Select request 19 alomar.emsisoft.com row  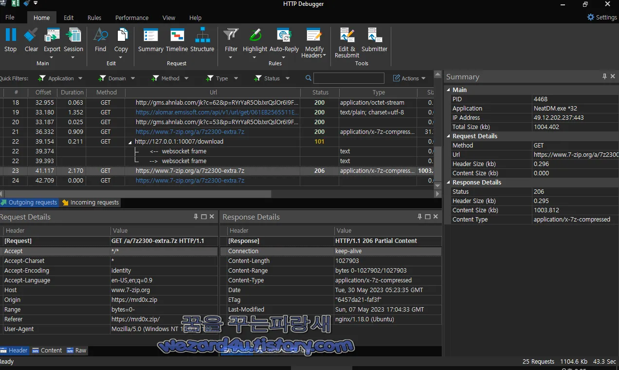point(217,112)
